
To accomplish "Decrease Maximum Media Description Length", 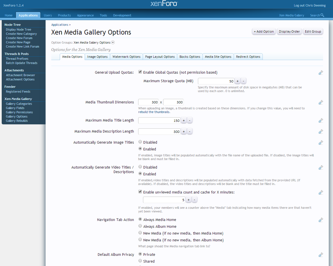I will pos(190,131).
